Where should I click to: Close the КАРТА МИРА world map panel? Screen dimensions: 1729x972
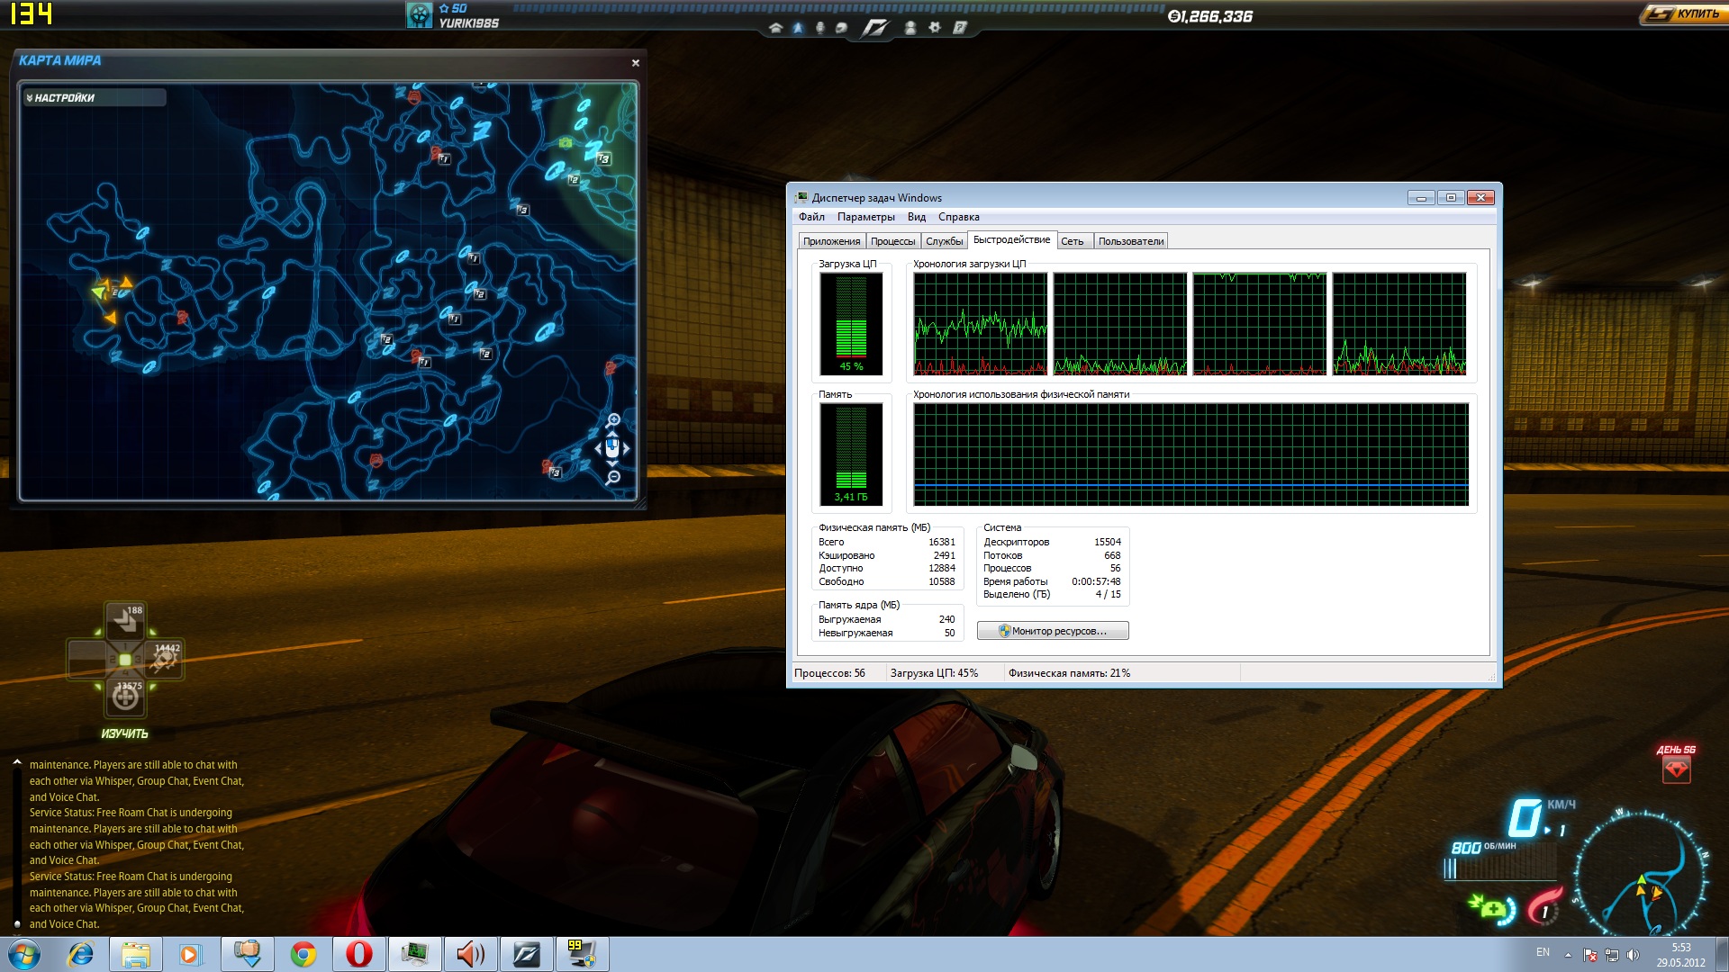636,63
